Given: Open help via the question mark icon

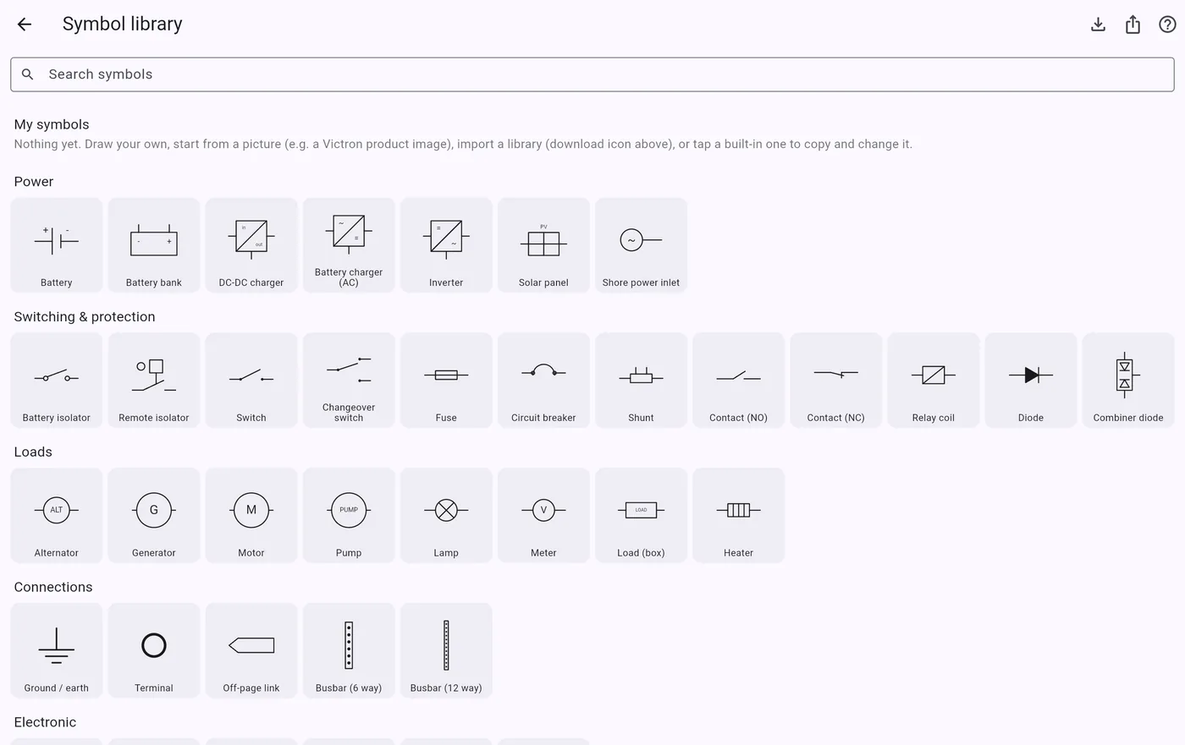Looking at the screenshot, I should [x=1167, y=25].
